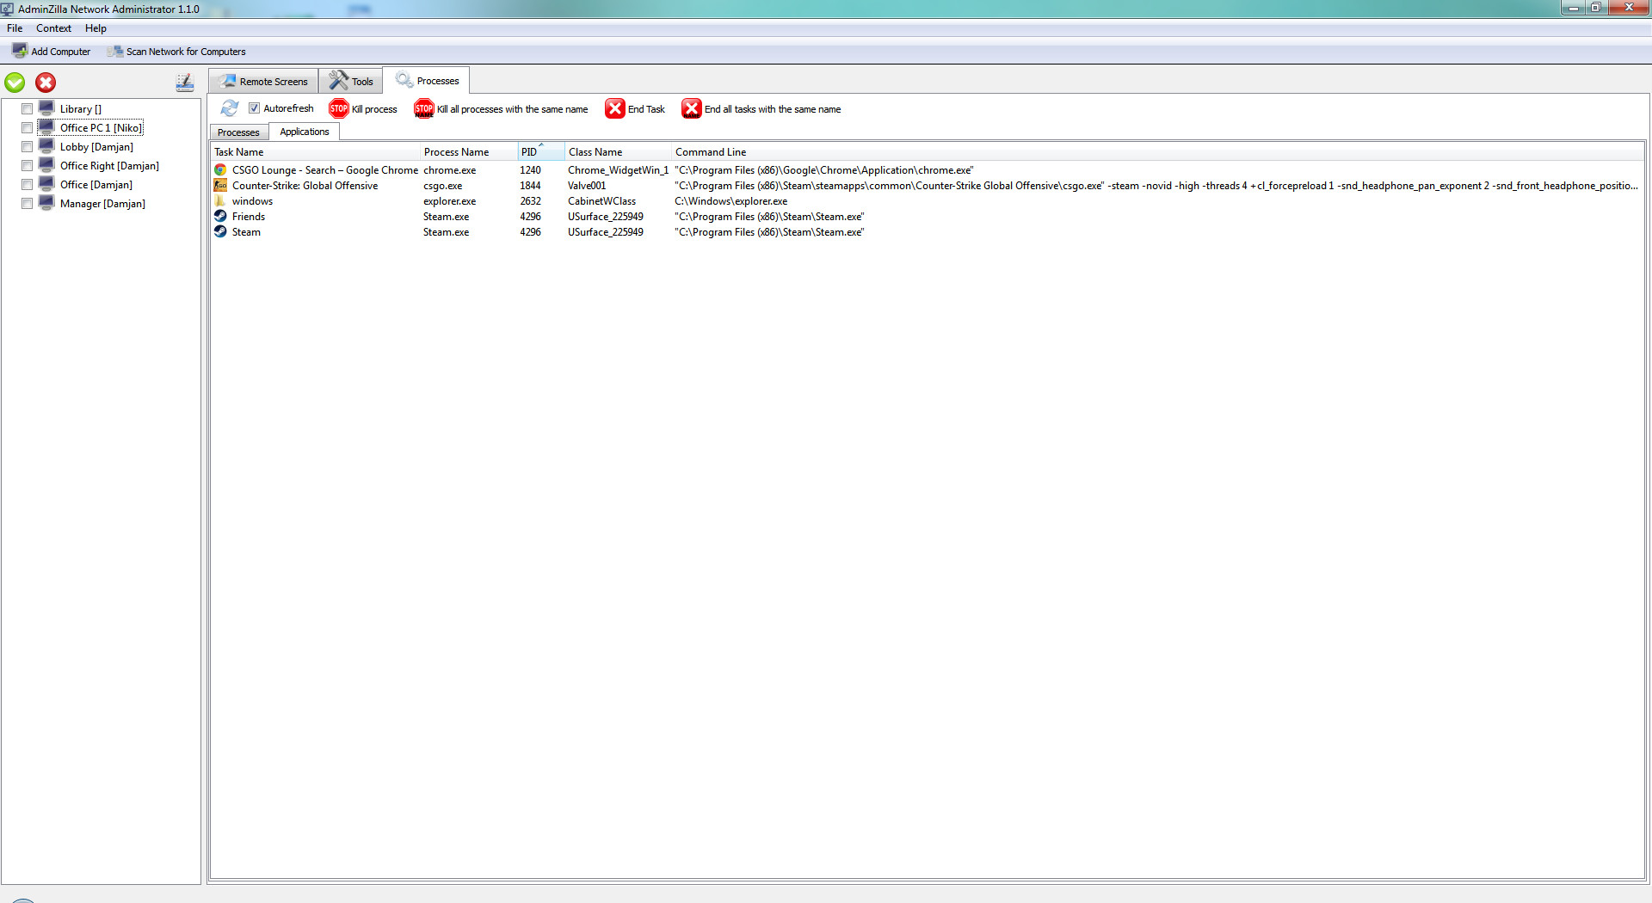Click the Manager computer icon
The image size is (1652, 903).
pos(46,203)
